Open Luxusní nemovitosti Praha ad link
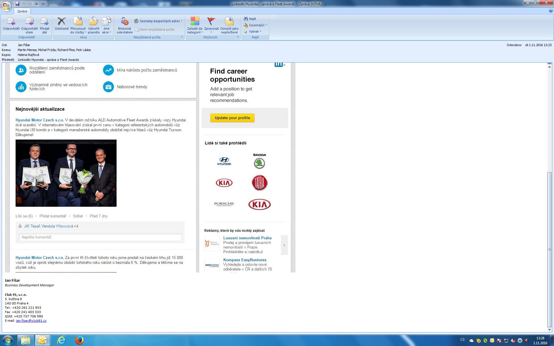 (247, 238)
